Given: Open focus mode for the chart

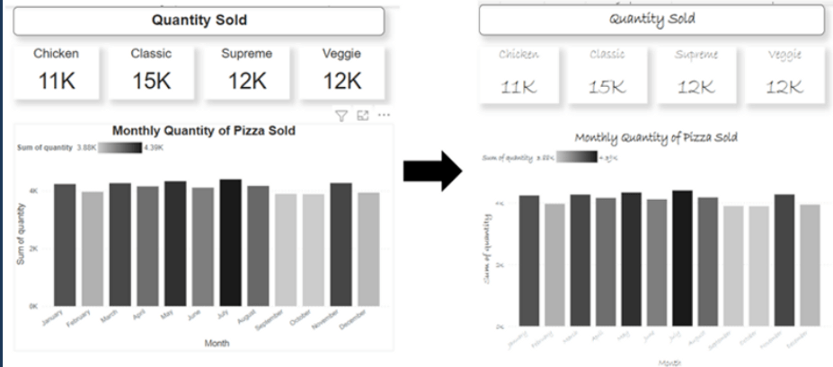Looking at the screenshot, I should tap(363, 116).
